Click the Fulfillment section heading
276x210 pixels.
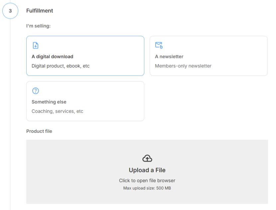(x=40, y=11)
